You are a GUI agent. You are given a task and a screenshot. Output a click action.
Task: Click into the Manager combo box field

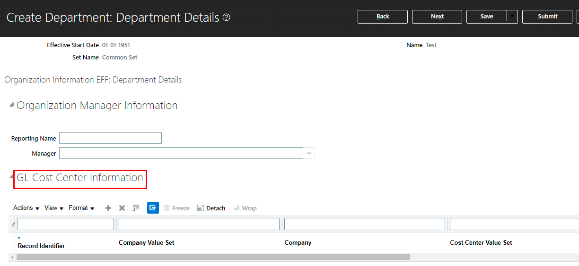point(181,153)
